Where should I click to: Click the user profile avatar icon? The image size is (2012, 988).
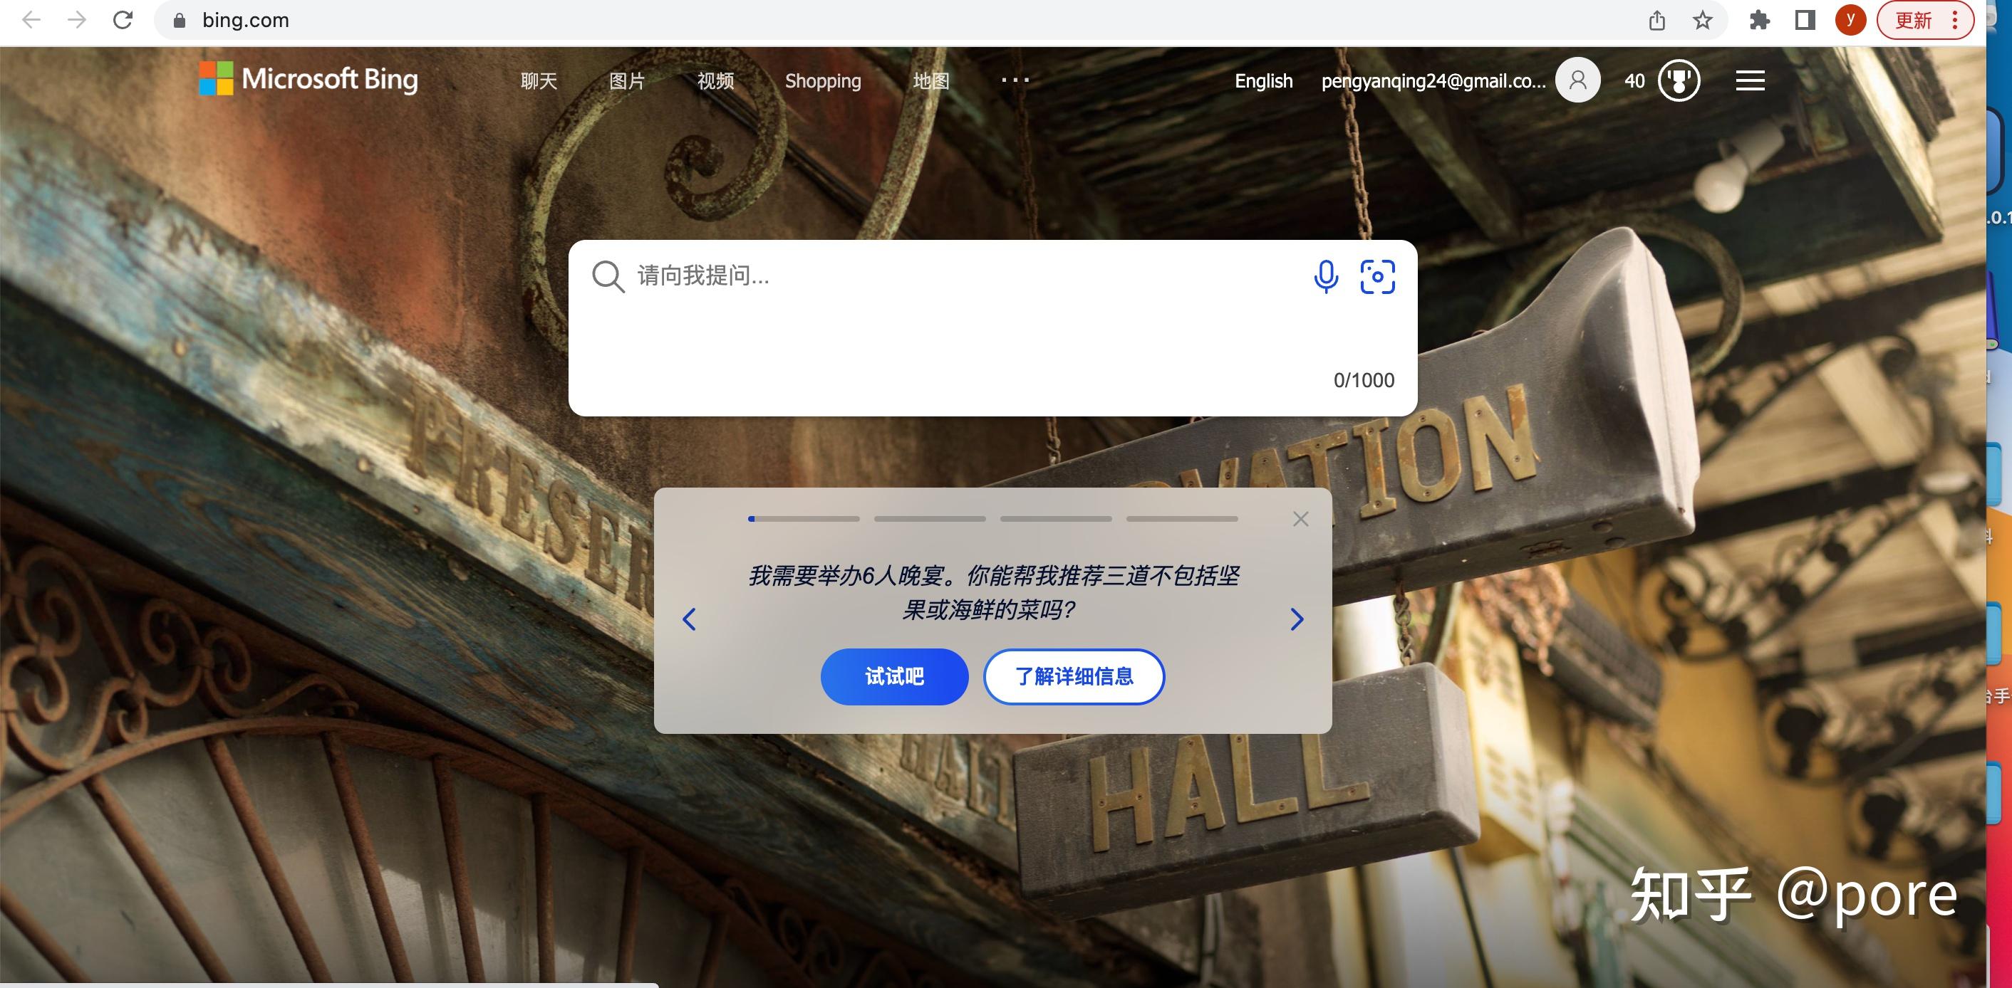(1577, 80)
